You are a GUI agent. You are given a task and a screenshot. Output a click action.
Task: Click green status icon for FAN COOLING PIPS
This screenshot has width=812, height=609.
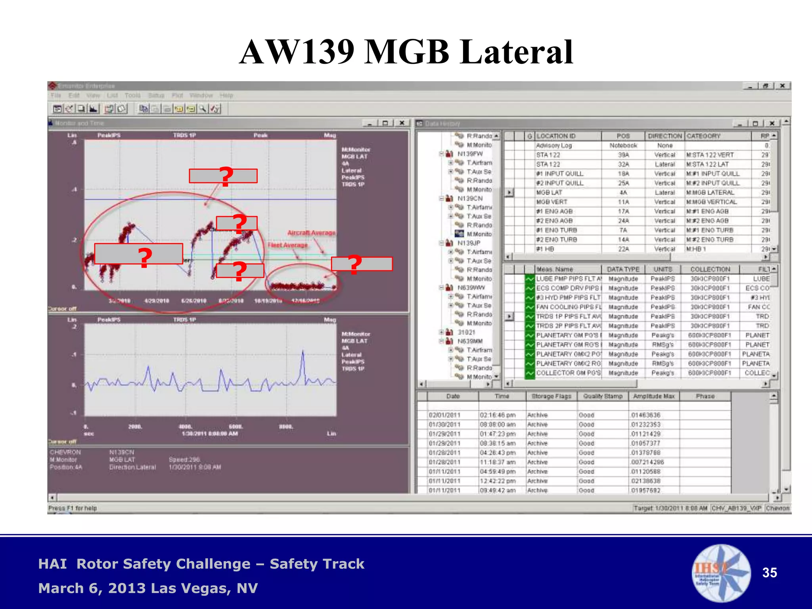click(x=530, y=307)
